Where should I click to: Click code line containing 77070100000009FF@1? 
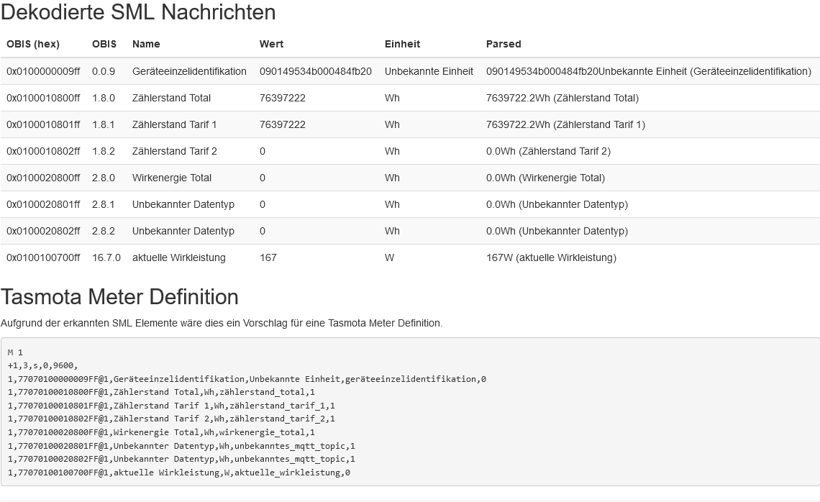tap(247, 379)
